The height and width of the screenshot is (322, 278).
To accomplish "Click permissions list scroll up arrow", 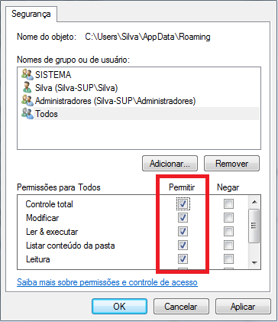I will tap(254, 202).
